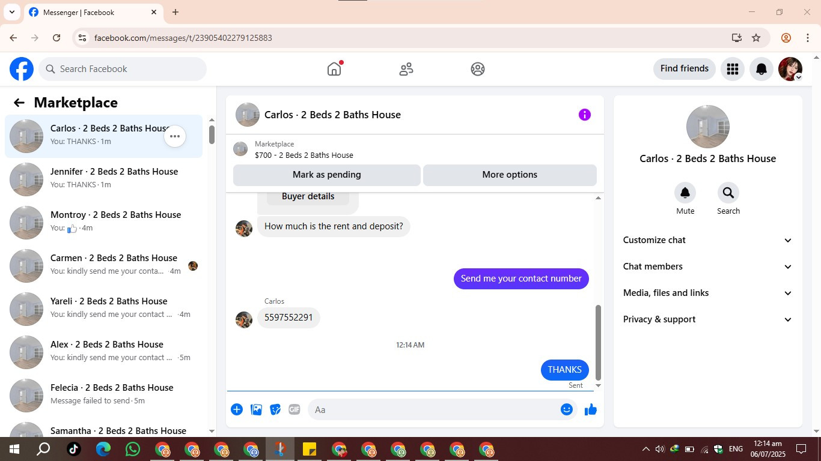Attach a photo using the image icon
Viewport: 821px width, 461px height.
coord(256,409)
